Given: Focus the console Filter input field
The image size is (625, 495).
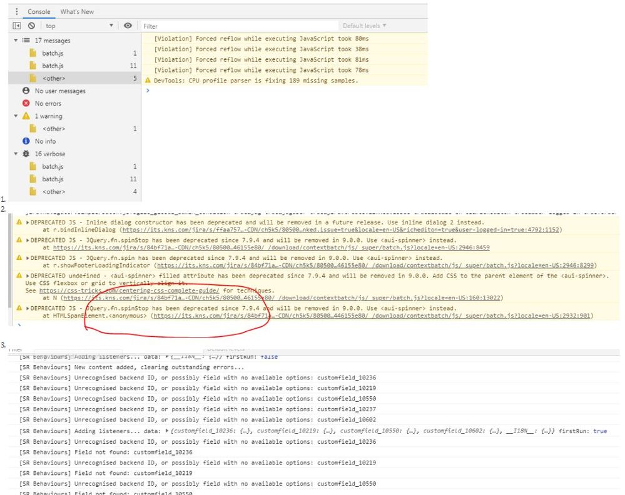Looking at the screenshot, I should [239, 26].
